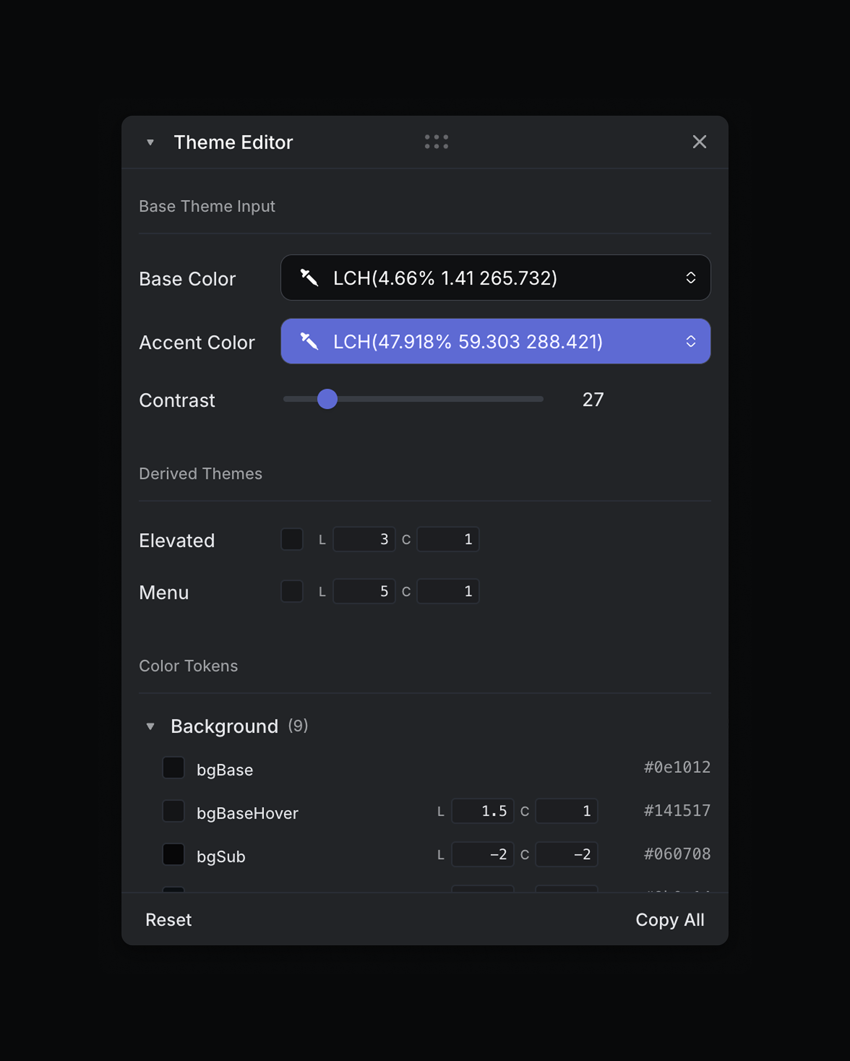Grab the panel drag handle dots
The width and height of the screenshot is (850, 1061).
point(437,142)
